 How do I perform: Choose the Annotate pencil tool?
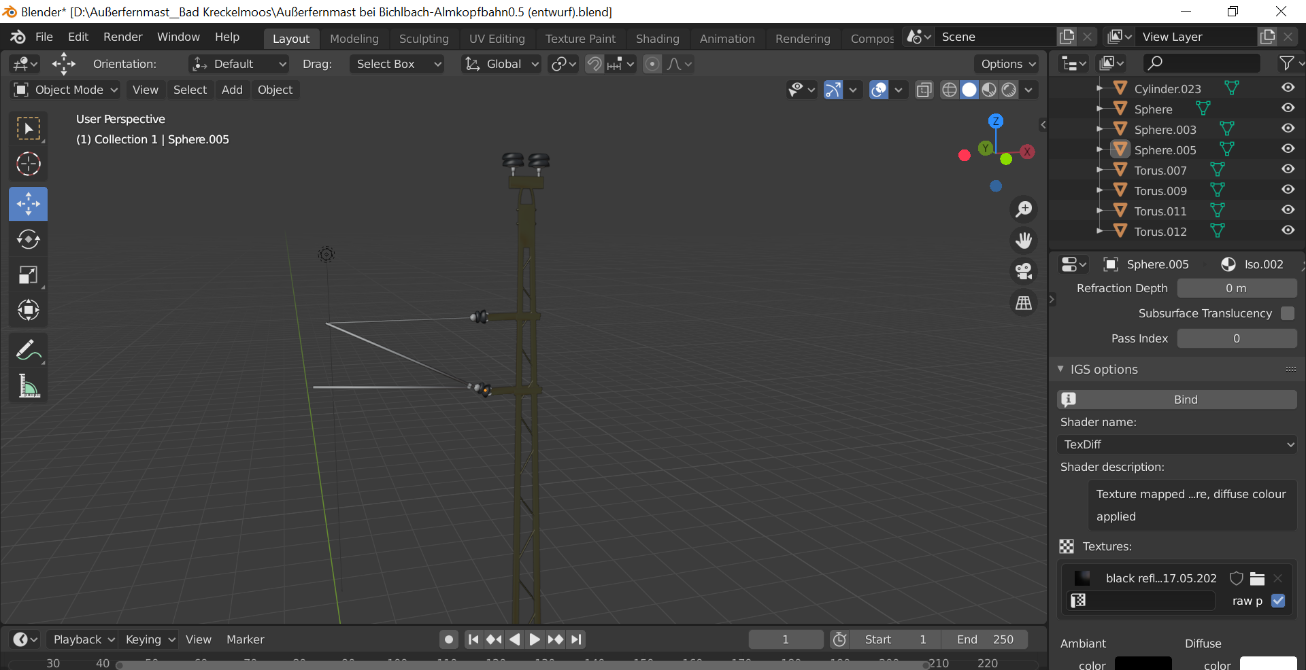point(28,351)
